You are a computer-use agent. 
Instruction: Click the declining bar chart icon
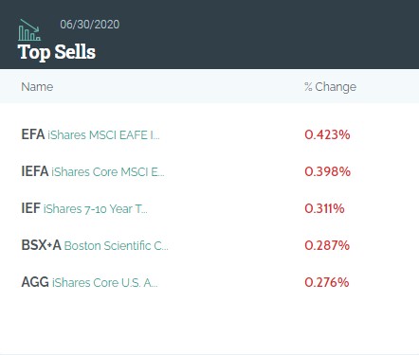29,30
